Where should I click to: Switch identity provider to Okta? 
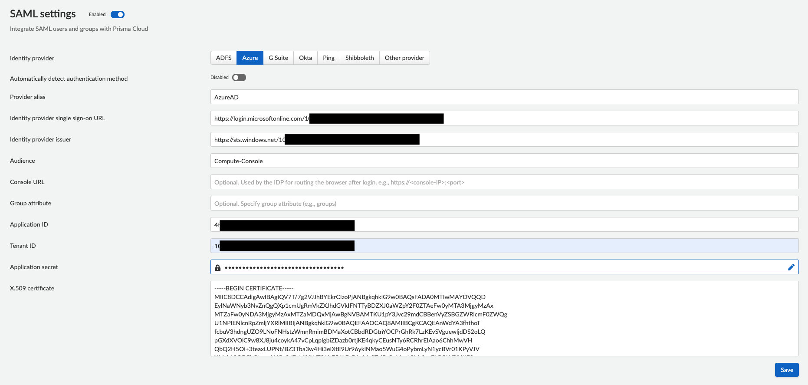[305, 58]
